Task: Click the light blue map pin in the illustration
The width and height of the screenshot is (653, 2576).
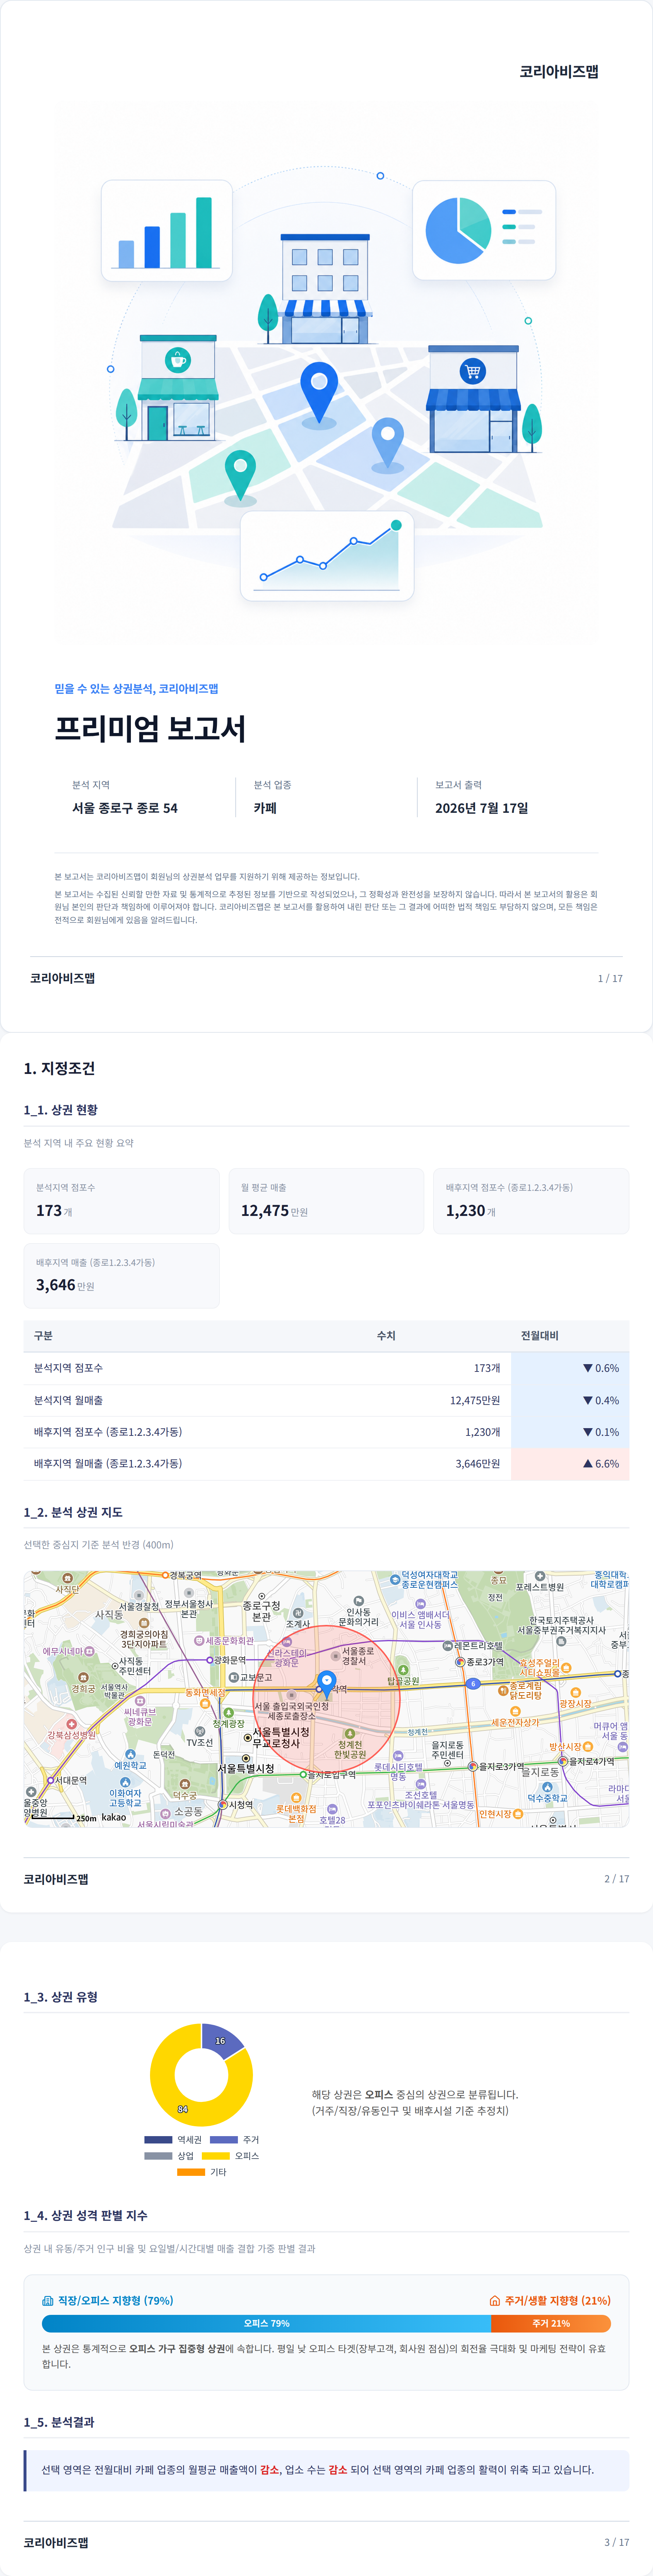Action: [387, 443]
